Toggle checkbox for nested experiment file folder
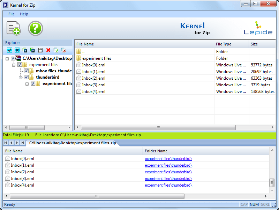The width and height of the screenshot is (279, 210). (x=33, y=84)
